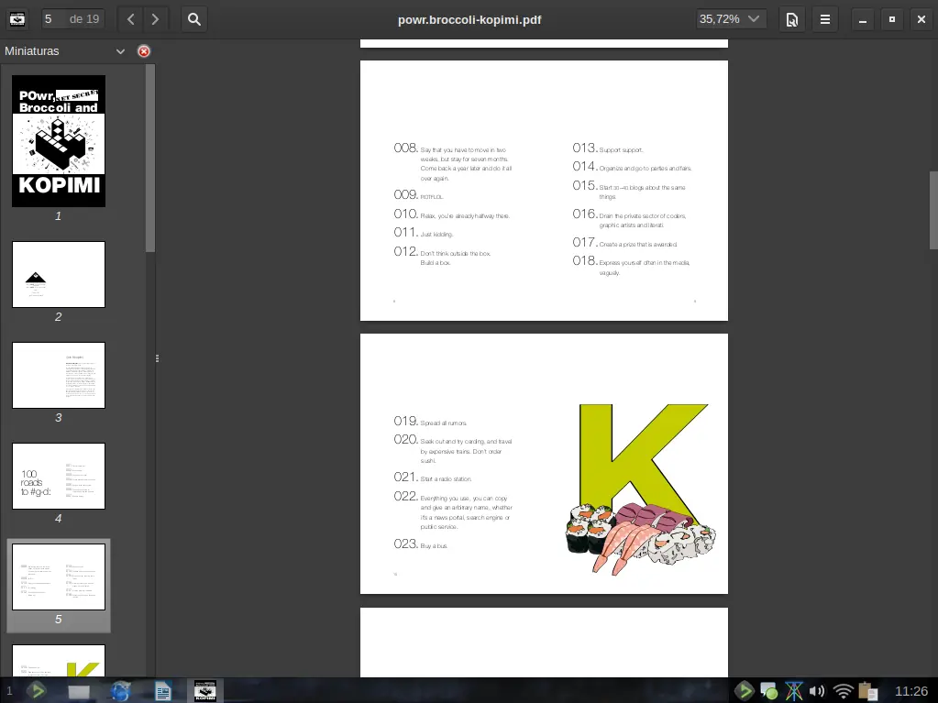Screen dimensions: 938x703
Task: Select the highlighted page 5 thumbnail
Action: (59, 577)
